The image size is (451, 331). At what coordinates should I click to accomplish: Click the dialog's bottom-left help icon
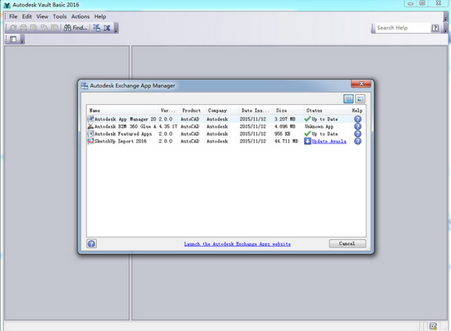pyautogui.click(x=91, y=244)
